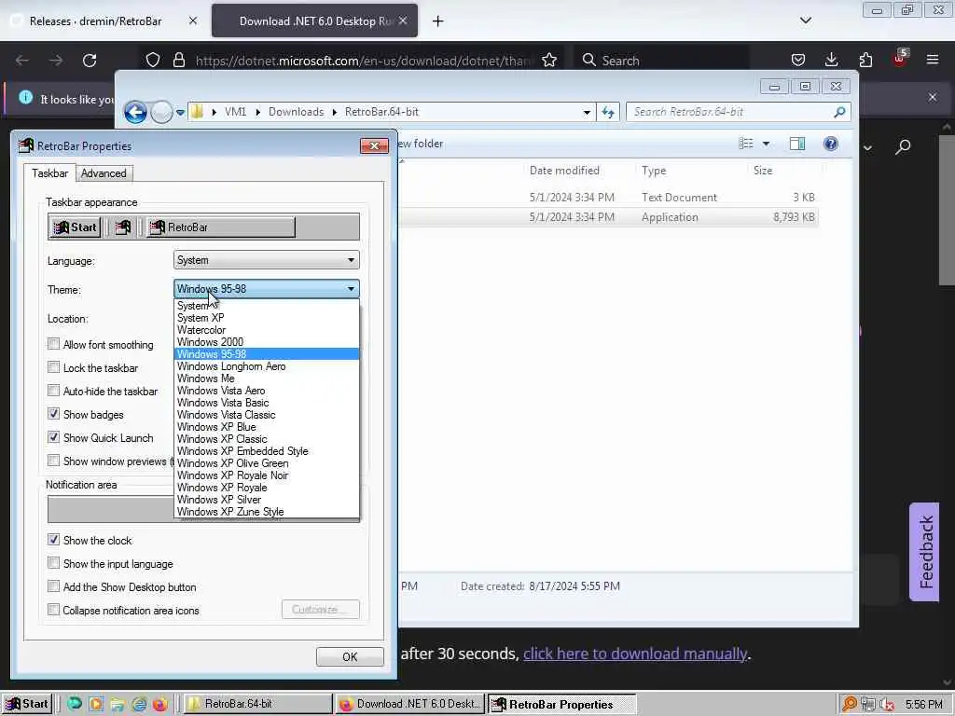Click the Explorer refresh address button

coord(608,112)
